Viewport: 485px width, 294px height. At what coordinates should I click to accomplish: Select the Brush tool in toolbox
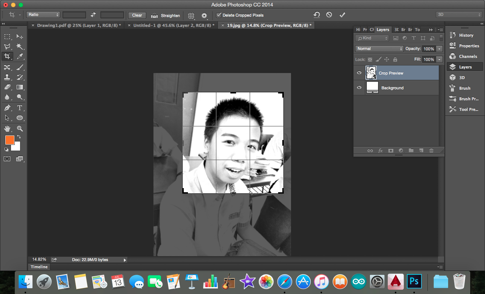click(20, 67)
